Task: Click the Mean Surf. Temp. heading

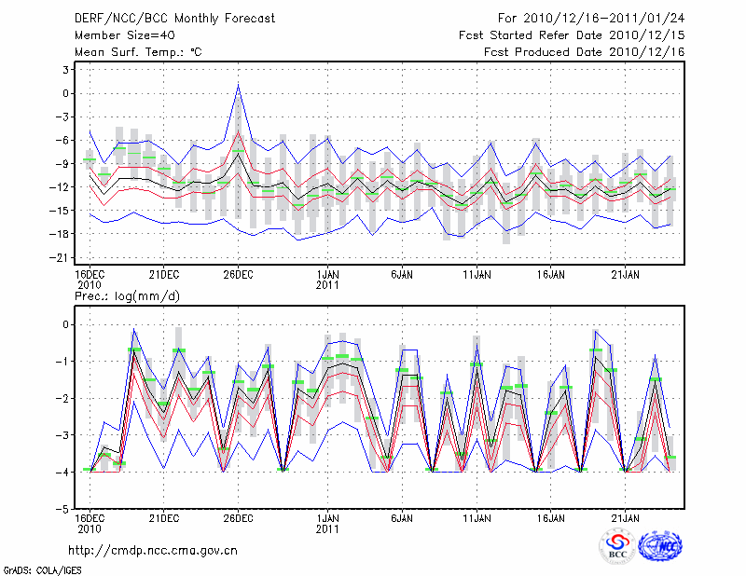Action: (x=138, y=52)
